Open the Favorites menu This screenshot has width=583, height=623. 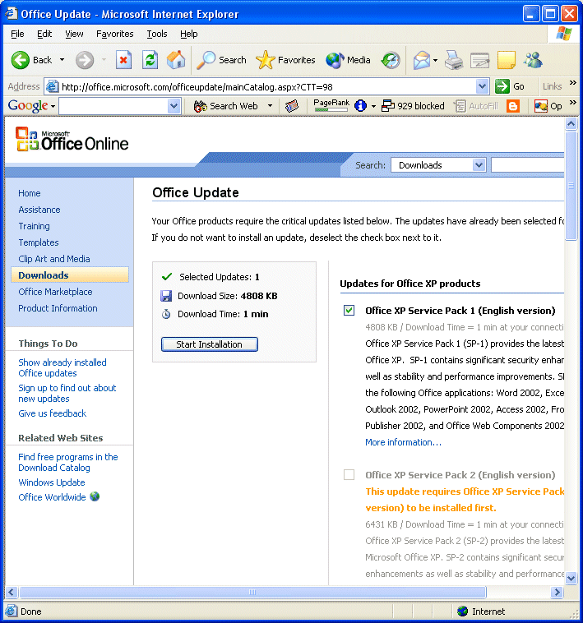115,35
